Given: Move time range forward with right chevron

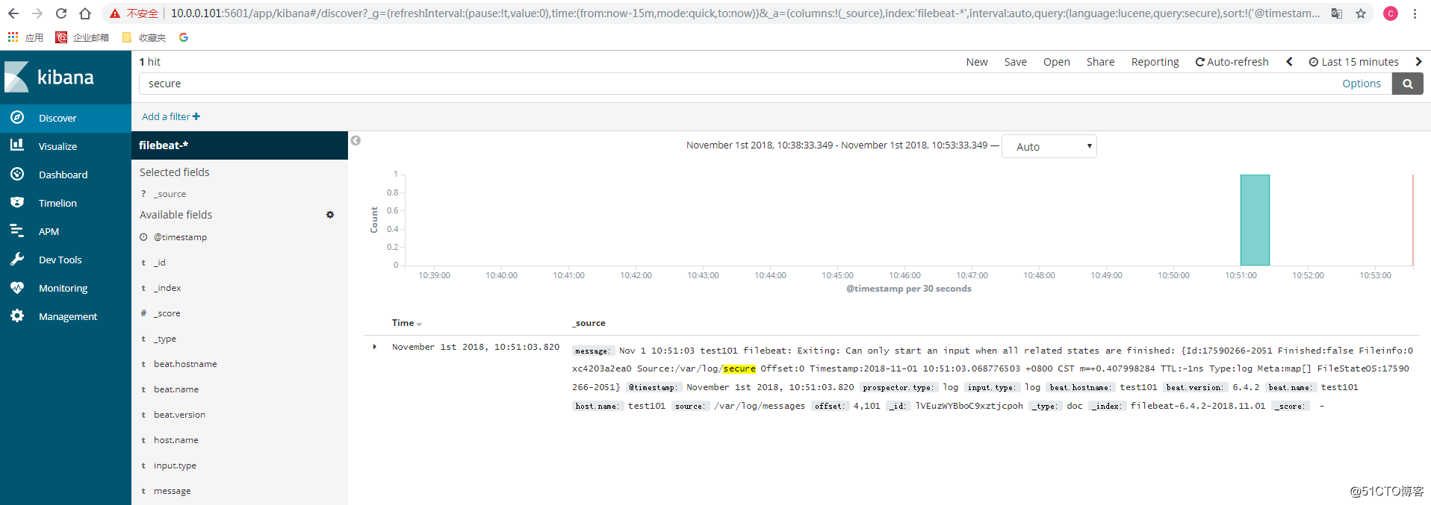Looking at the screenshot, I should pos(1419,62).
